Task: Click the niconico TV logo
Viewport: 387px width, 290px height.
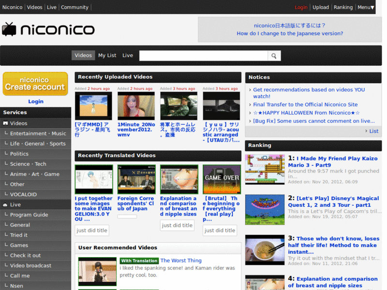Action: 48,29
